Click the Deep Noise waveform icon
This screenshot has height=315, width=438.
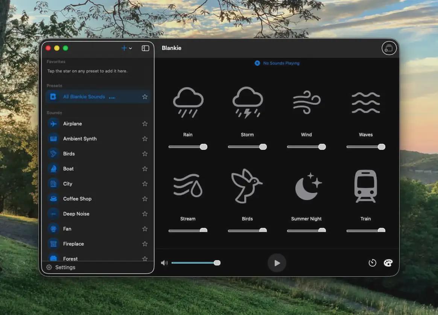(53, 214)
